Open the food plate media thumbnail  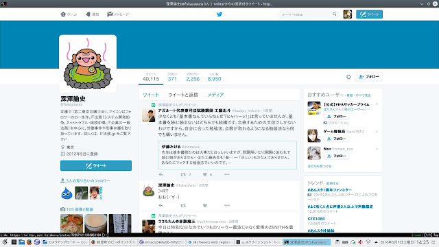pyautogui.click(x=71, y=223)
